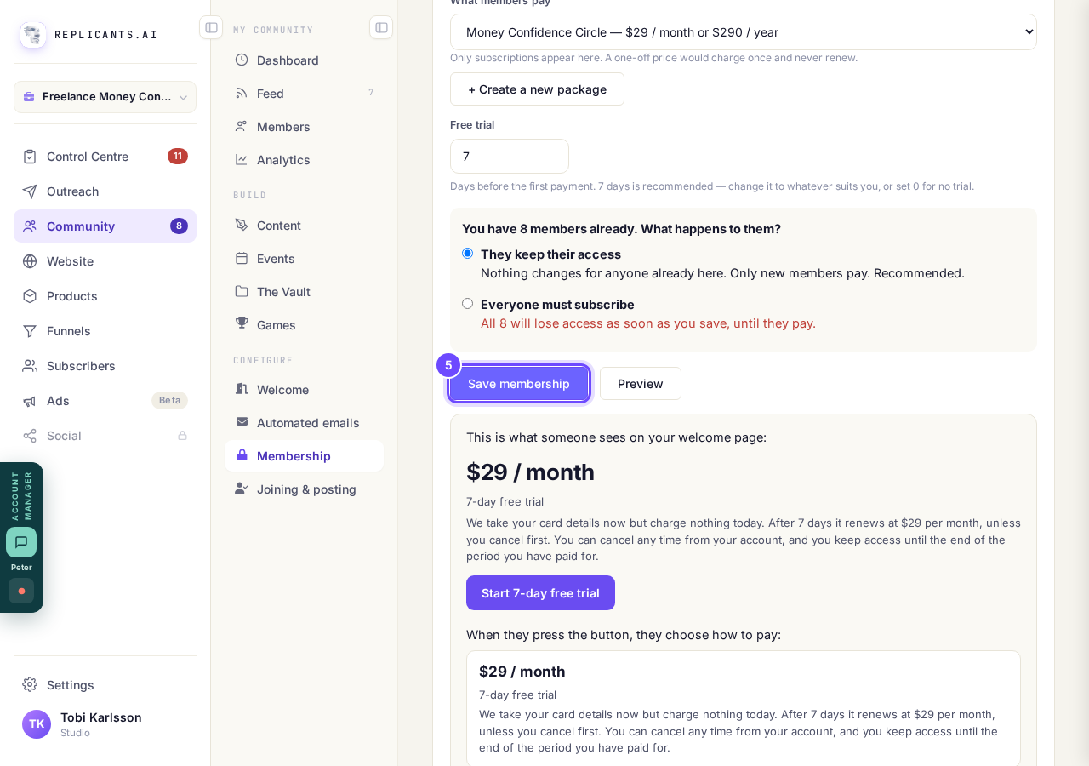
Task: Choose 'Everyone must subscribe' radio button
Action: 467,304
